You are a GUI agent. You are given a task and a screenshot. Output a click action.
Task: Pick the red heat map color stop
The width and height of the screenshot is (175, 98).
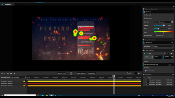172,33
